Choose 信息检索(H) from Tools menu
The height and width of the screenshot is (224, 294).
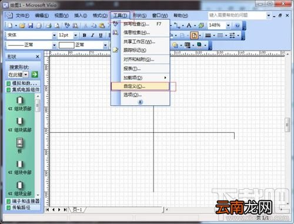[x=141, y=32]
